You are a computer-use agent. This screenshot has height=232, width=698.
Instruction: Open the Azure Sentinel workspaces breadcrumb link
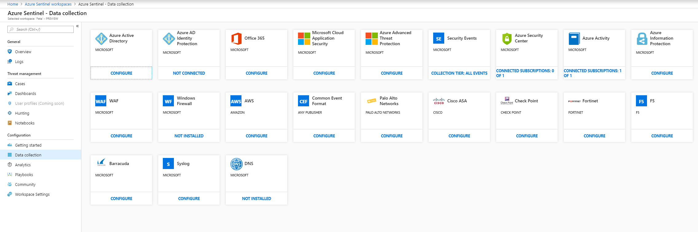pyautogui.click(x=48, y=4)
